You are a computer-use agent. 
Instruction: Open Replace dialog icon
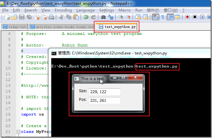111,17
